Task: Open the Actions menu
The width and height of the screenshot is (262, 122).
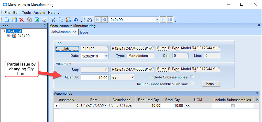Action: point(39,13)
